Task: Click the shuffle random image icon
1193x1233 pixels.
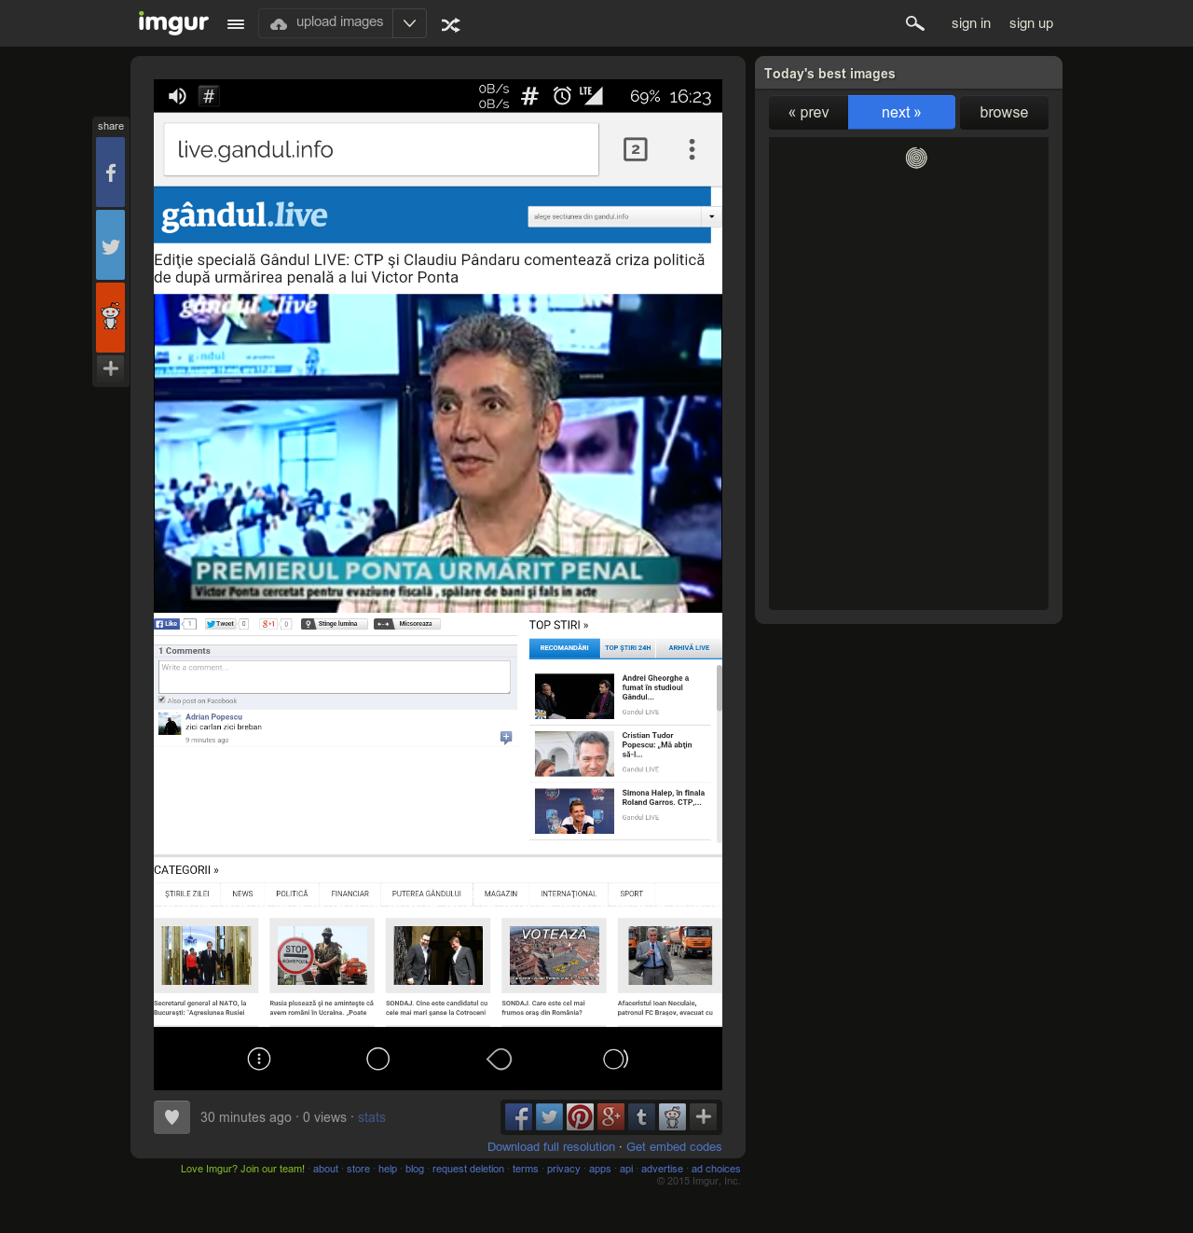Action: point(451,24)
